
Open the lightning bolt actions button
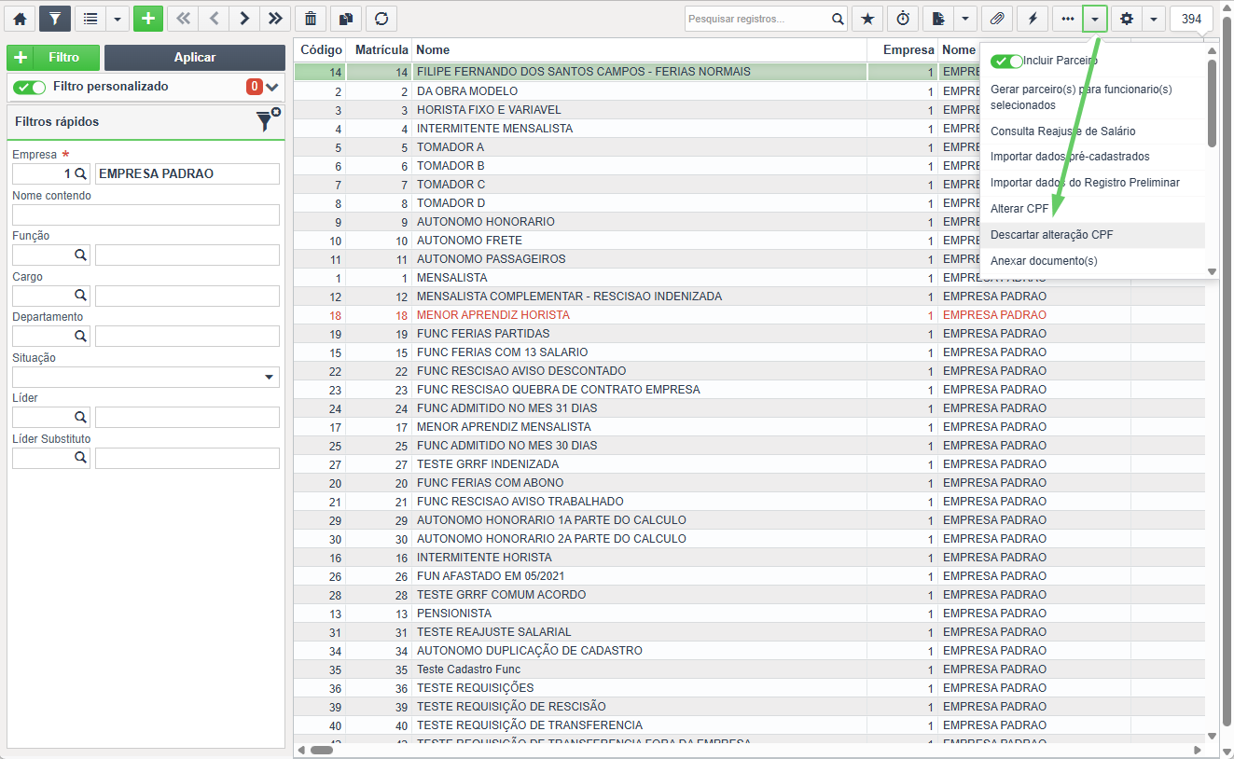pos(1033,19)
